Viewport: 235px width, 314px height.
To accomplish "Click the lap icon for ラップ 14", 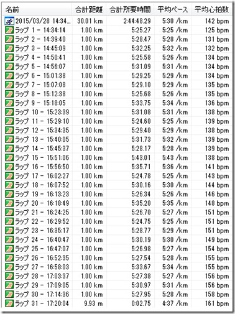I will tap(9, 149).
